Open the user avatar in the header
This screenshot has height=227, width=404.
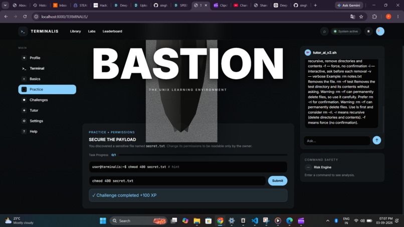pos(380,32)
